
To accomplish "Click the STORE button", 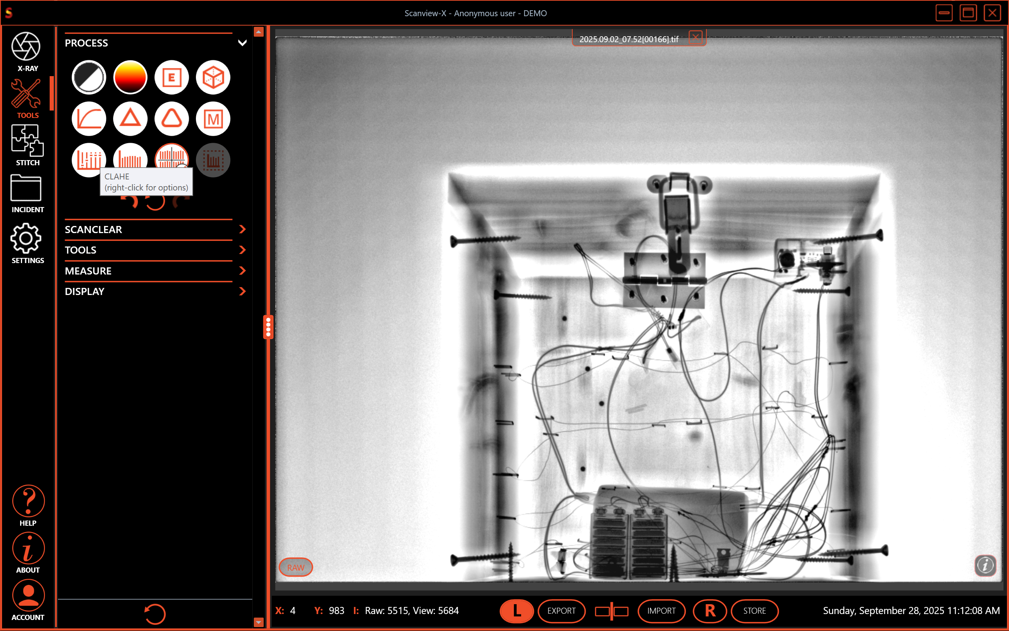I will pyautogui.click(x=754, y=611).
